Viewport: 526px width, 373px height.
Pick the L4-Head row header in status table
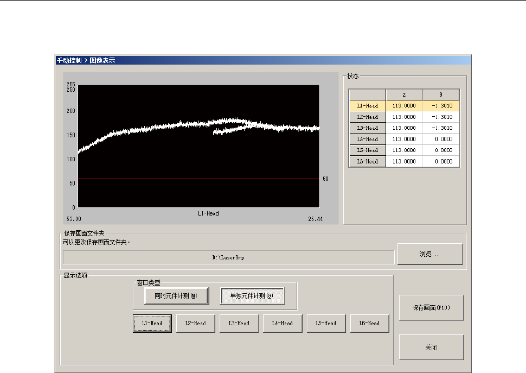point(367,139)
